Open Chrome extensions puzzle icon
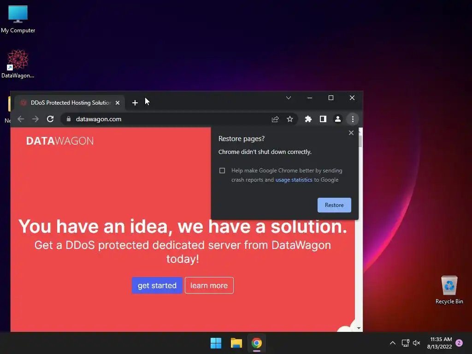This screenshot has width=472, height=354. coord(308,119)
